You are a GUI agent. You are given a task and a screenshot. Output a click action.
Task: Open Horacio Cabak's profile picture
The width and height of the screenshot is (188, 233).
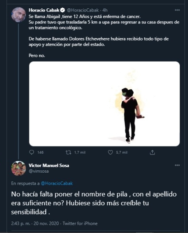[19, 15]
